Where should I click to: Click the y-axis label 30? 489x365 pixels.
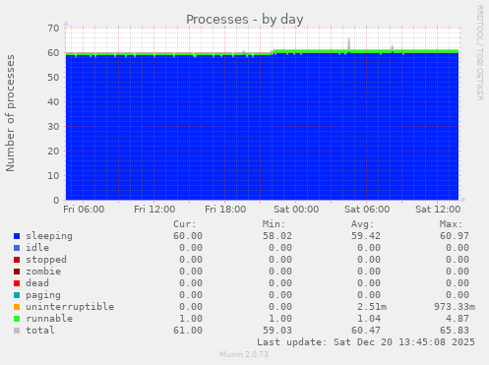coord(53,127)
